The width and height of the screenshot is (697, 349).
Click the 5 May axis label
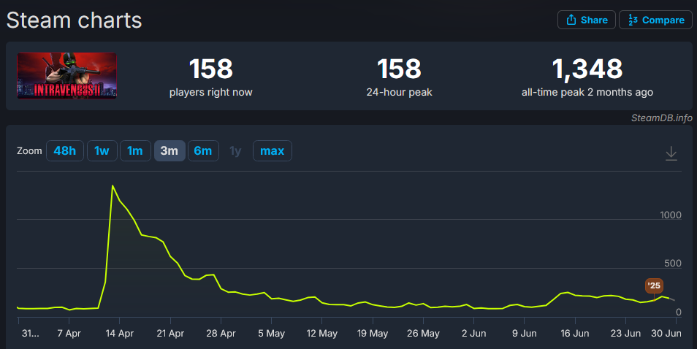click(272, 333)
